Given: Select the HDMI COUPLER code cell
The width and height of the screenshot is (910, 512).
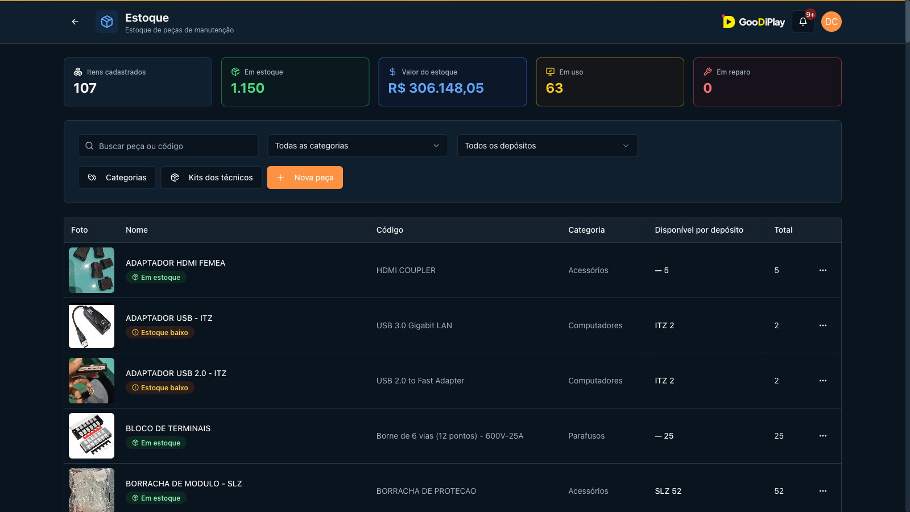Looking at the screenshot, I should (x=406, y=270).
